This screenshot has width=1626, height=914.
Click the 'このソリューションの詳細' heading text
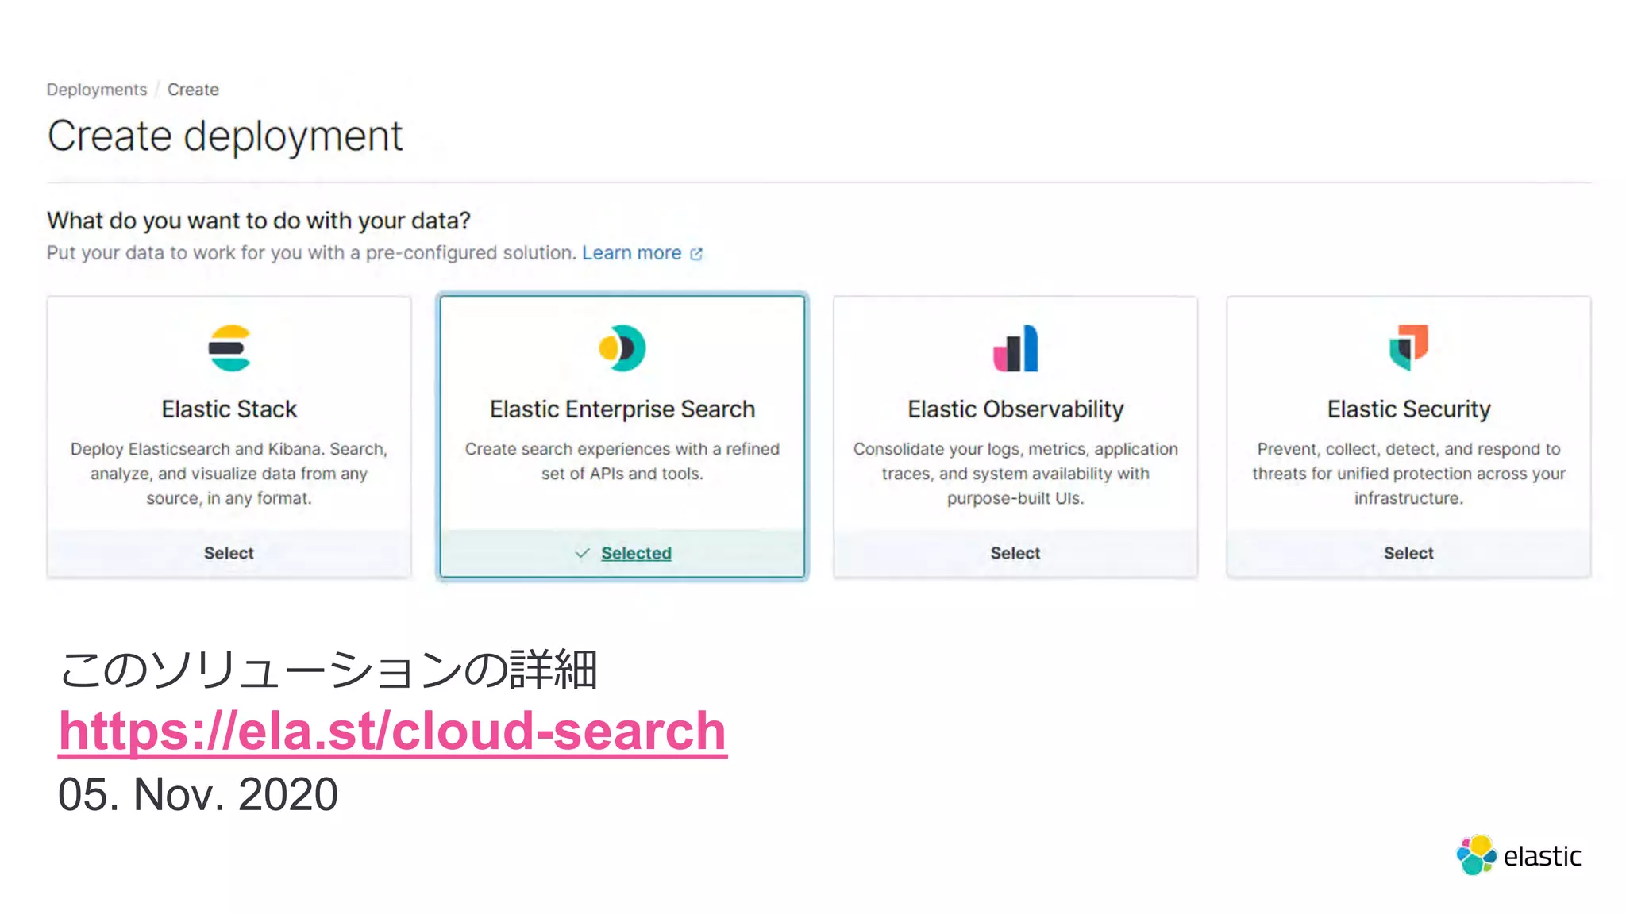(328, 670)
